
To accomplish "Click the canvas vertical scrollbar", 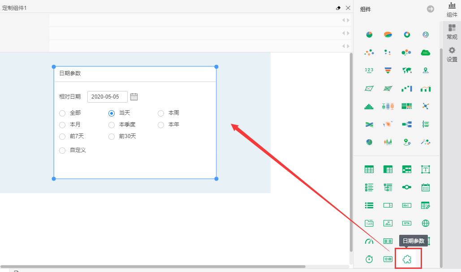I will [351, 152].
